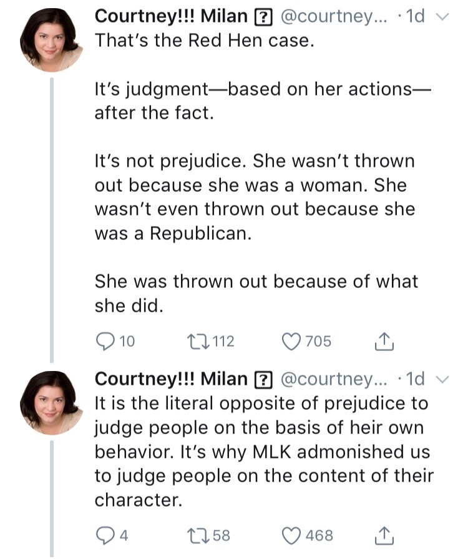Retweet the tweet with 58 retweets
Screen dimensions: 468x559
[x=197, y=535]
